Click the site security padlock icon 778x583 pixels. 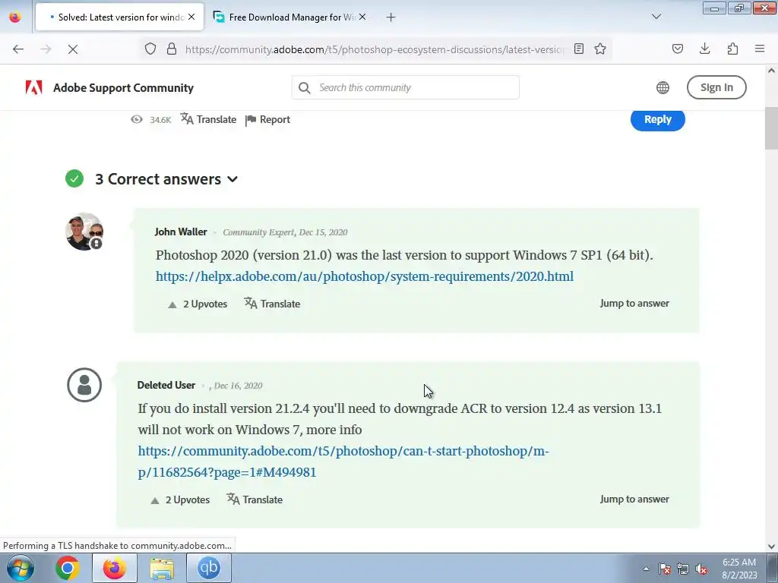point(172,49)
